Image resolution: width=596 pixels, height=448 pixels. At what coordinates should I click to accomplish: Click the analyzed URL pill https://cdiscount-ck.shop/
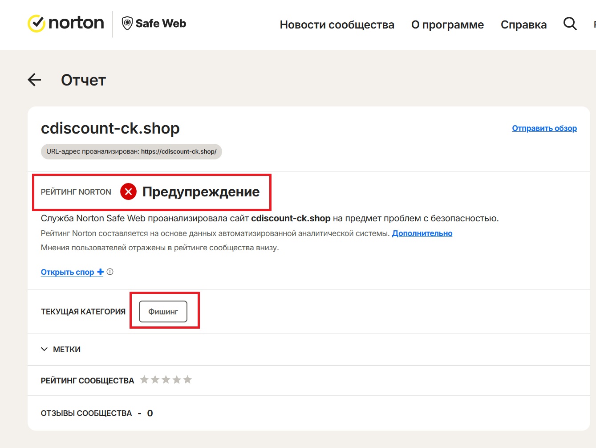coord(131,151)
